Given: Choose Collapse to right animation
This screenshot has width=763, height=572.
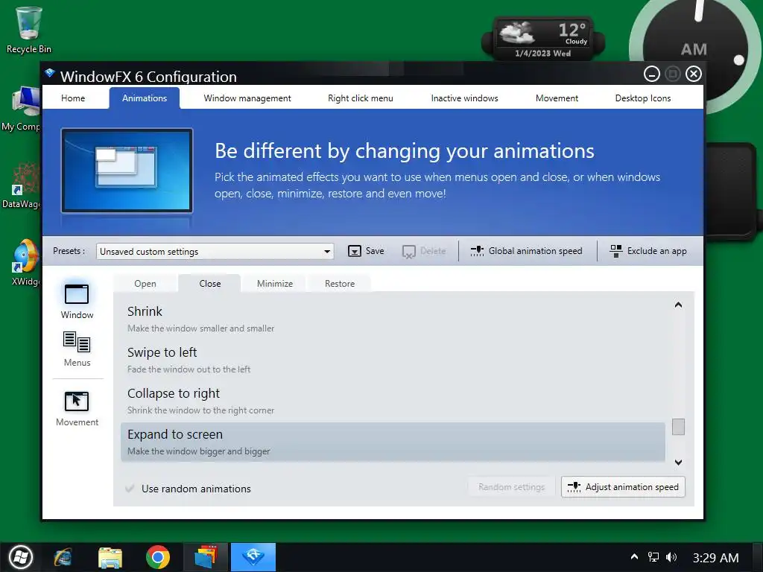Looking at the screenshot, I should pos(393,401).
